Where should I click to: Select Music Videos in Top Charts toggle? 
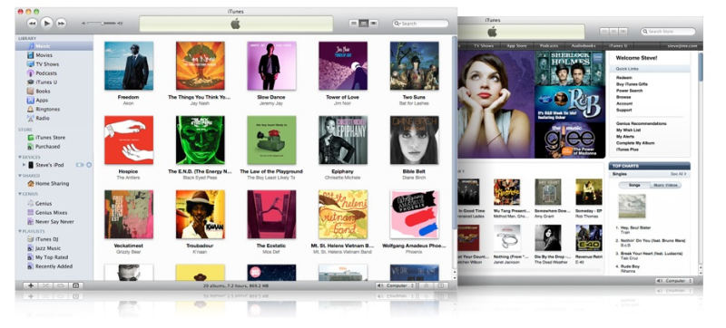coord(665,185)
